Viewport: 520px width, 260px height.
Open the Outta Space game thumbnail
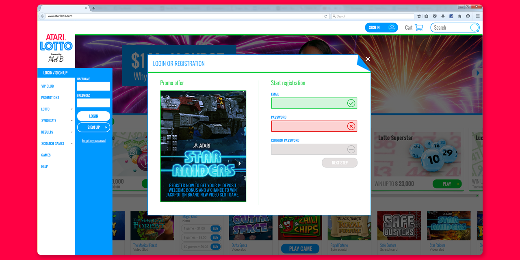coord(251,228)
